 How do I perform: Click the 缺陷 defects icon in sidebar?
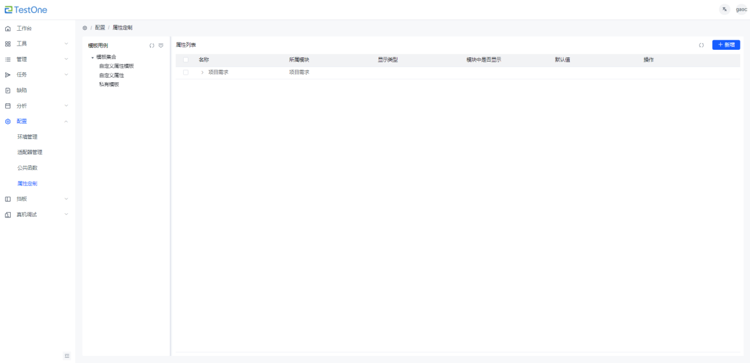click(8, 91)
